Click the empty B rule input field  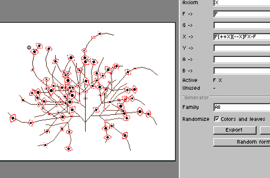tap(242, 71)
